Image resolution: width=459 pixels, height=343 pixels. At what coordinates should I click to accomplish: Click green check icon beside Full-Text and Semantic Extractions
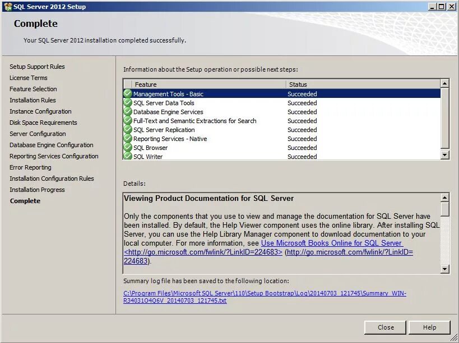(128, 120)
